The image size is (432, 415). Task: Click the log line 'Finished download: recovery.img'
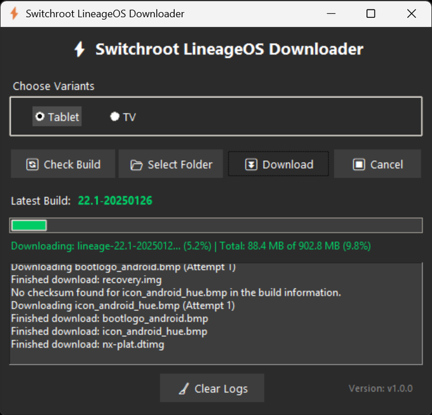pos(86,280)
